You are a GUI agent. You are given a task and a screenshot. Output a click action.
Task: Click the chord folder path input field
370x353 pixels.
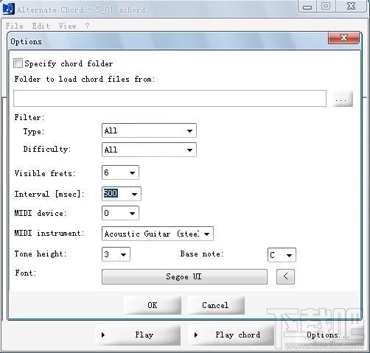point(170,98)
